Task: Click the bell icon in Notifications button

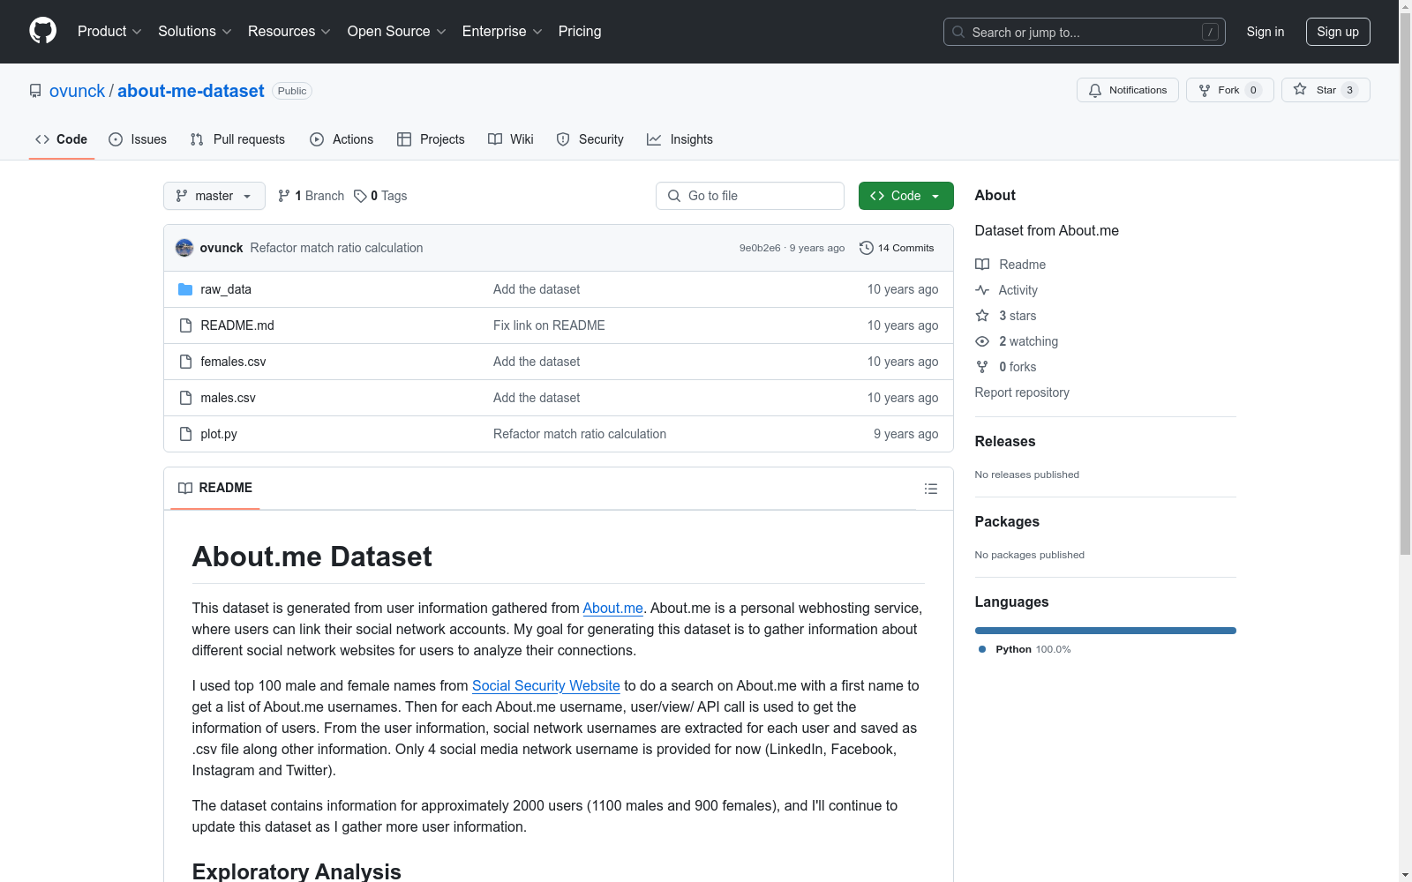Action: click(x=1095, y=90)
